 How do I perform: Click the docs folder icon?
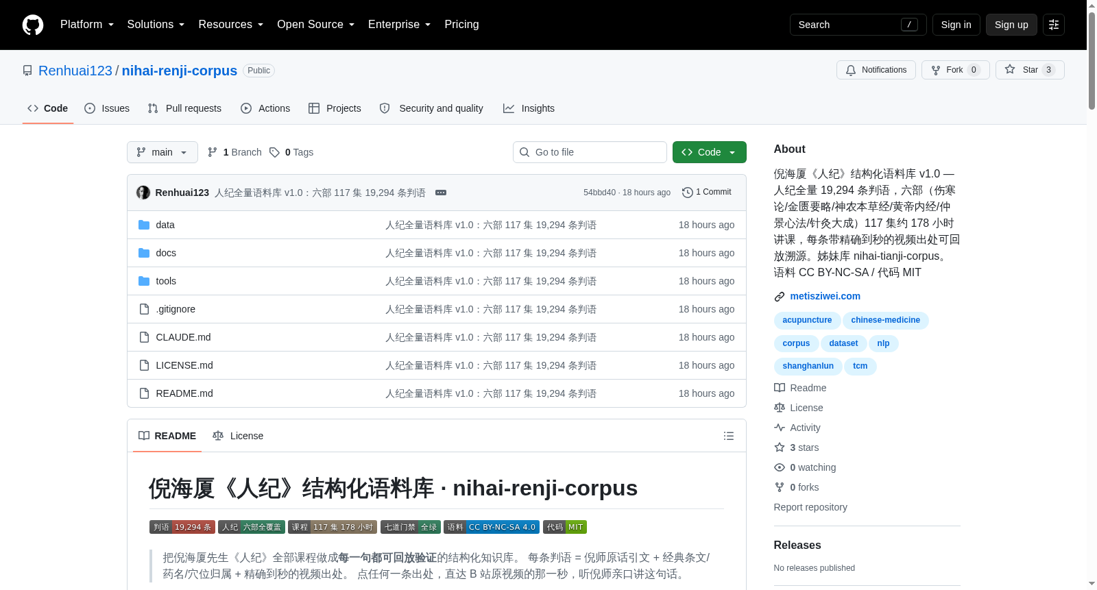144,253
